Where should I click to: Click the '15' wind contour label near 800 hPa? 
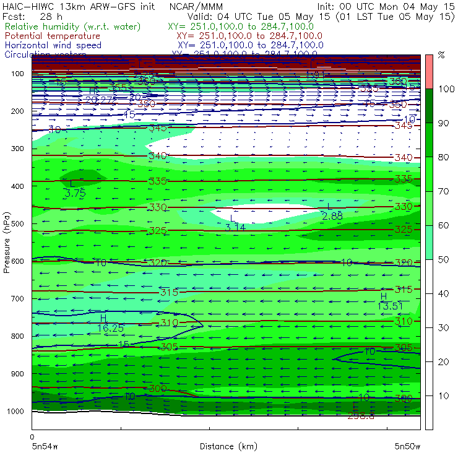pos(124,344)
